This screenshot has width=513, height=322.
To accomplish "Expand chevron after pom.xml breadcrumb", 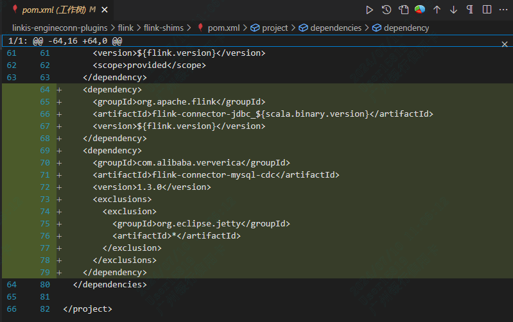I will click(245, 28).
